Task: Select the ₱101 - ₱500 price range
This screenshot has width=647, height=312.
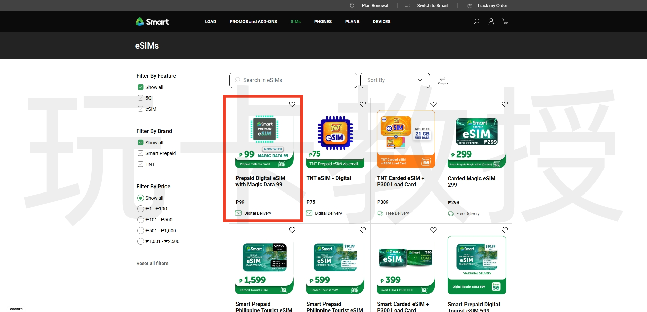Action: 141,220
